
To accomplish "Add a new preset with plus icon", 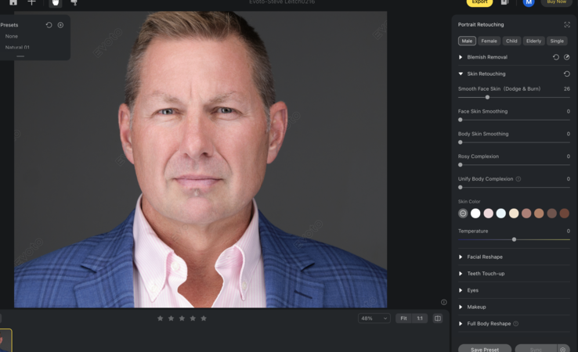I will (60, 25).
